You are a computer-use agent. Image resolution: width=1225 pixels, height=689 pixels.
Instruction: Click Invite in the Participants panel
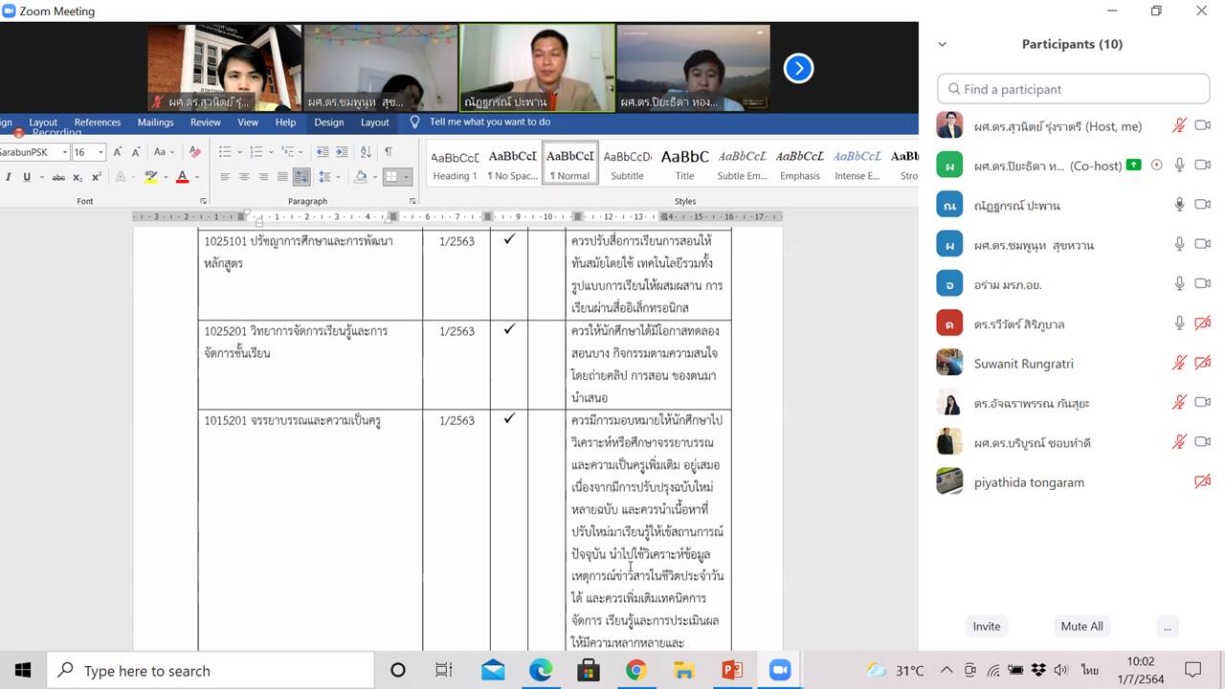pyautogui.click(x=987, y=626)
